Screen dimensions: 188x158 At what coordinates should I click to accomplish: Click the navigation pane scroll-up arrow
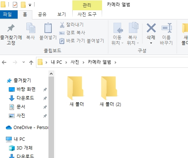[51, 74]
